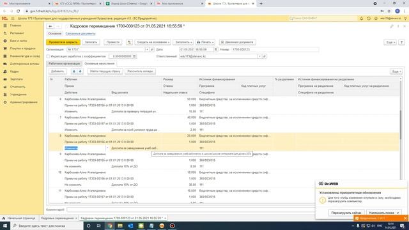Viewport: 409px width, 230px height.
Task: Open the Отчетность section
Action: (18, 87)
